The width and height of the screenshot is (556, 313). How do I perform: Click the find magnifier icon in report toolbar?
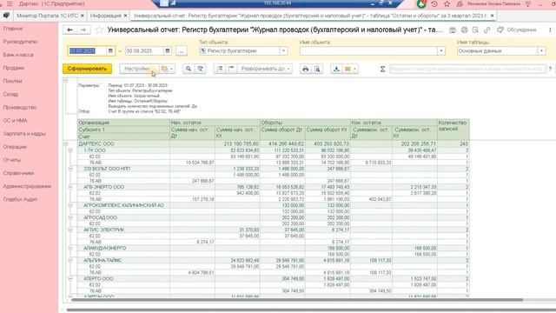tap(189, 69)
